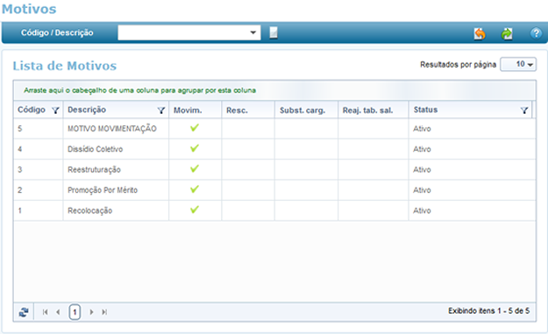Image resolution: width=548 pixels, height=334 pixels.
Task: Click the green forward arrow icon
Action: tap(507, 33)
